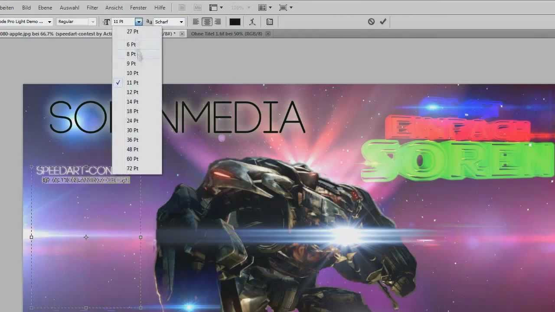Close the 080-apple.jpg document tab

pyautogui.click(x=182, y=34)
